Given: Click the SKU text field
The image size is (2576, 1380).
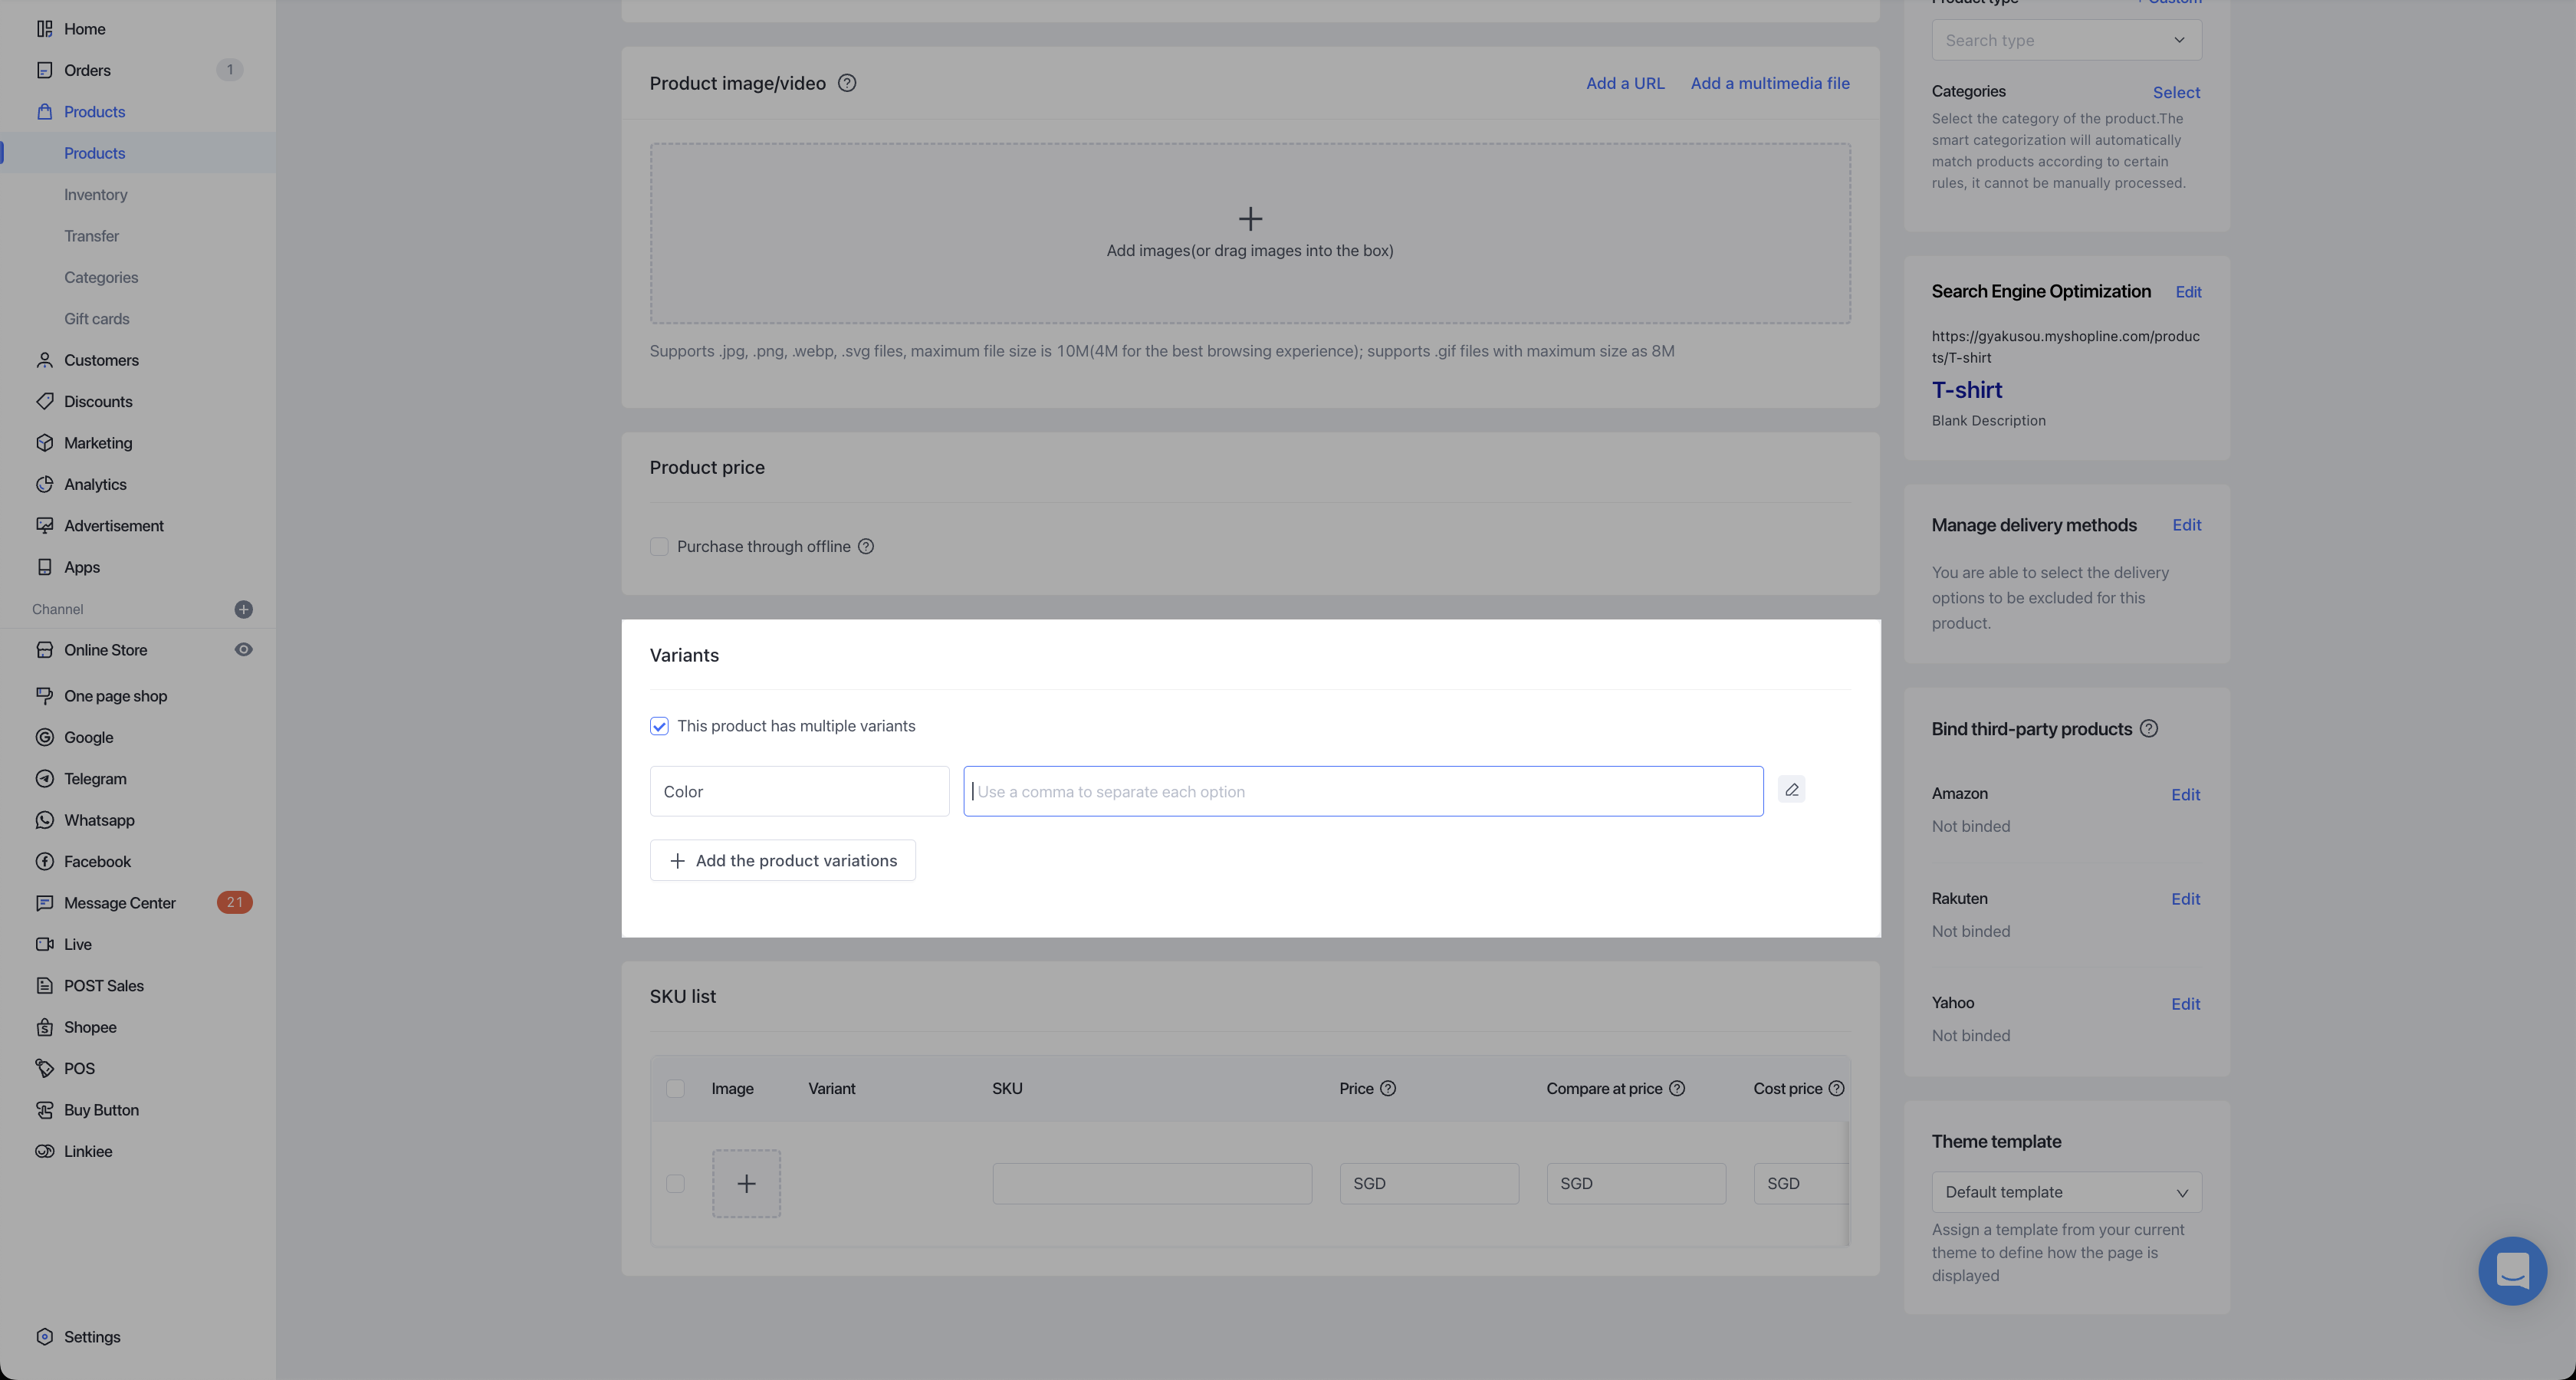Looking at the screenshot, I should 1152,1184.
